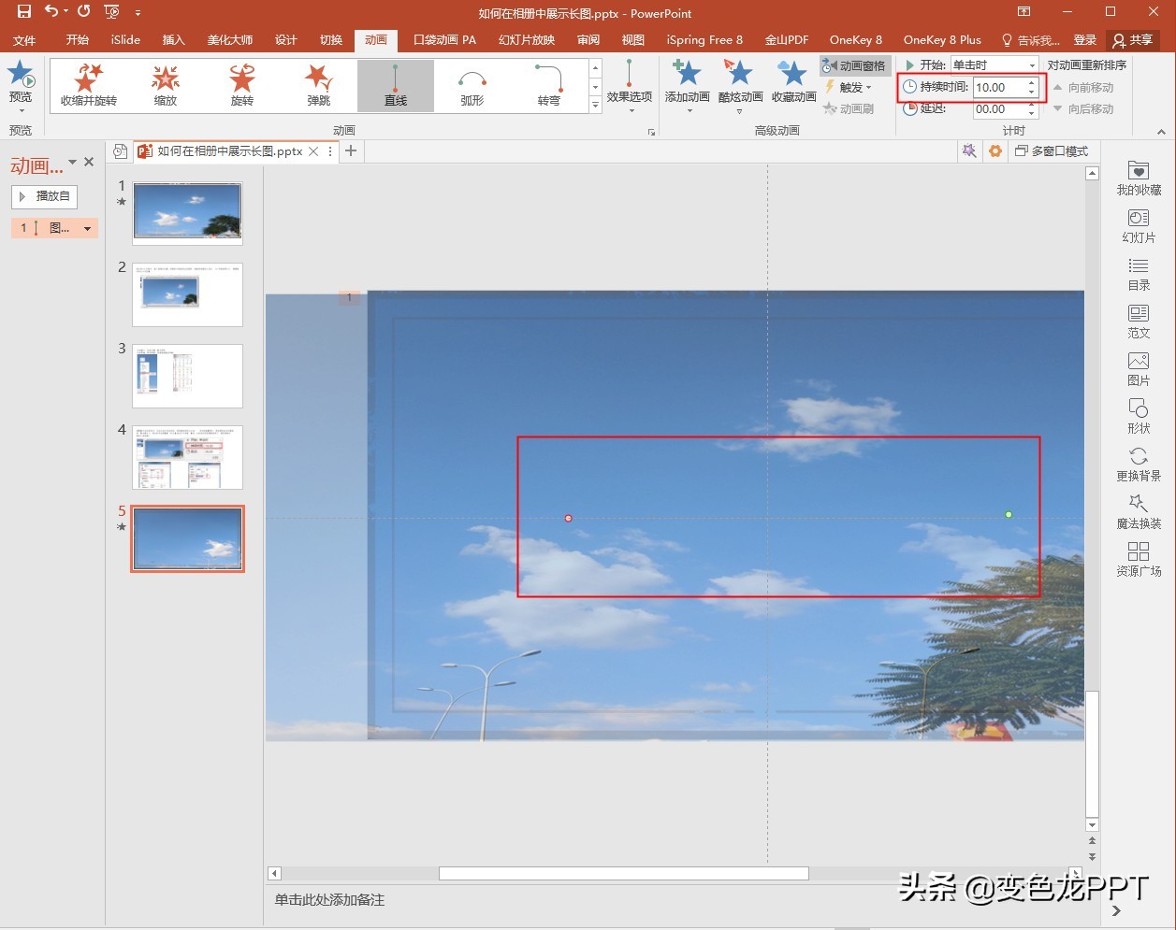The width and height of the screenshot is (1176, 930).
Task: Open the 效果选项 dropdown
Action: 629,86
